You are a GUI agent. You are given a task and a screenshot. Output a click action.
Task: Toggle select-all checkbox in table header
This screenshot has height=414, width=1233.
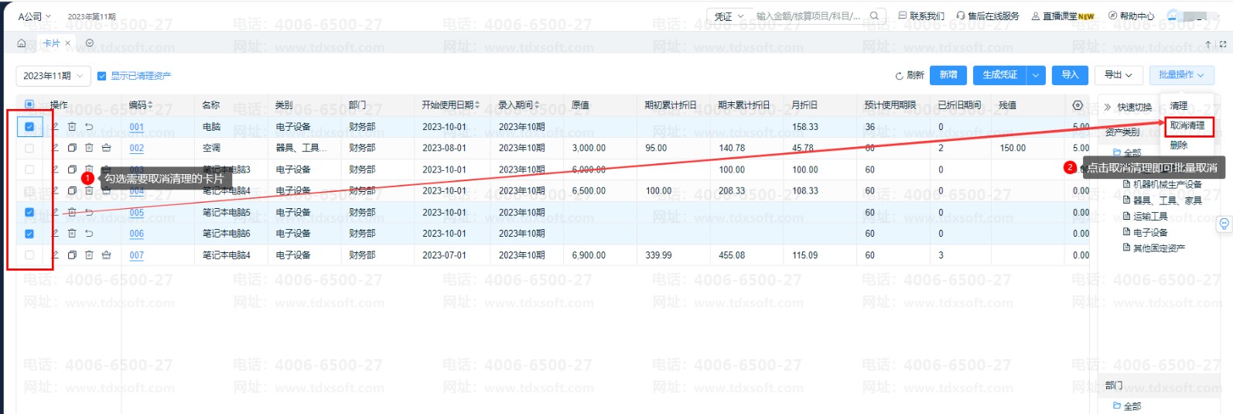coord(29,104)
